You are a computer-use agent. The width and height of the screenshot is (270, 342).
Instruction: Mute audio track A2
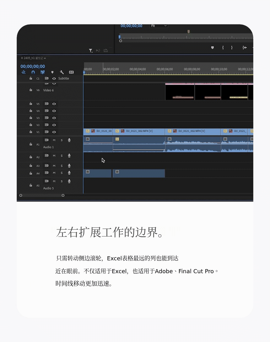(54, 156)
